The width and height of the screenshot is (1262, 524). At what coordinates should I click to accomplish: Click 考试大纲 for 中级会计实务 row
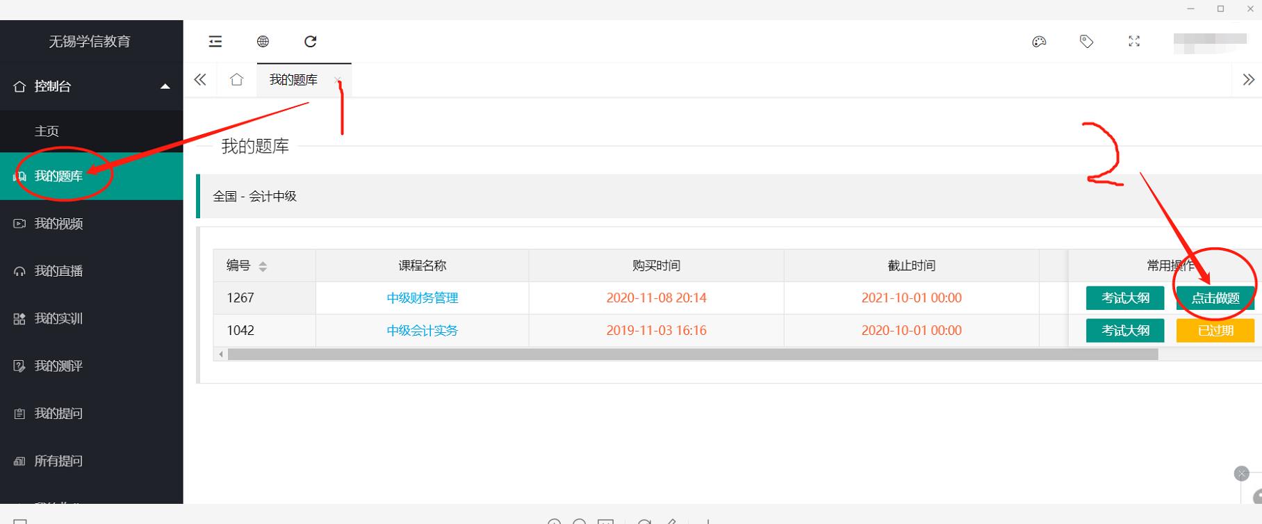click(1125, 331)
